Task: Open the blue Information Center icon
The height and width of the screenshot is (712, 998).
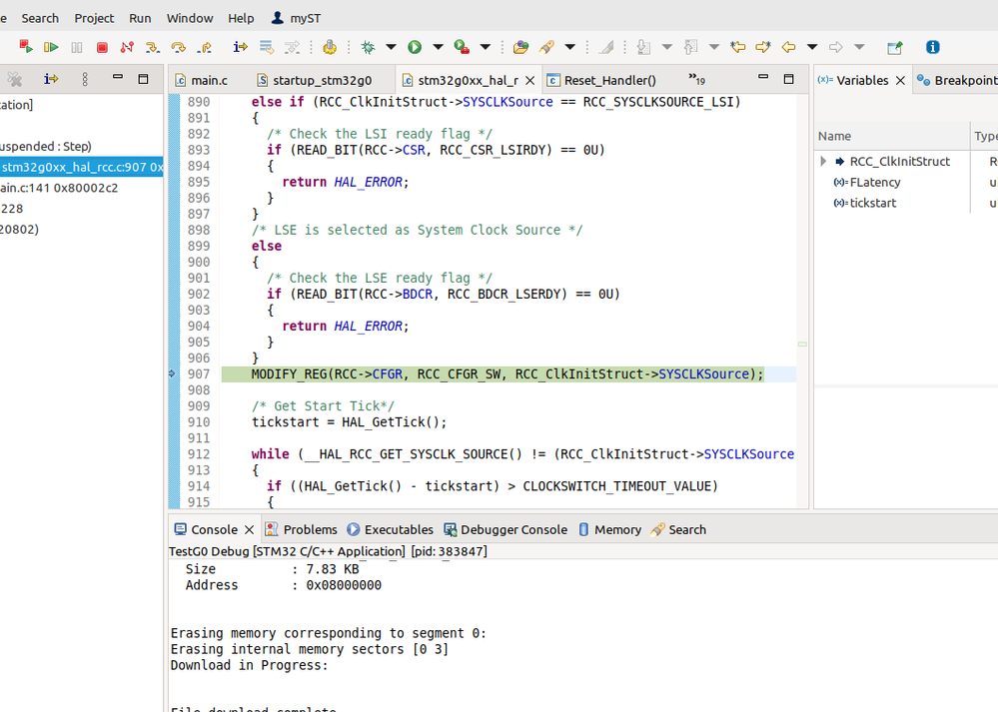Action: pos(932,47)
